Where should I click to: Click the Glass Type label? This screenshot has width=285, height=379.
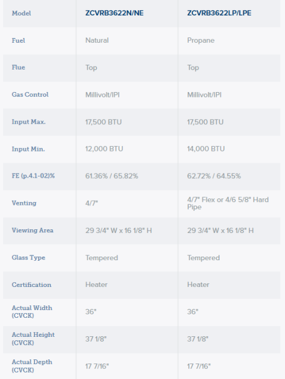pos(28,258)
